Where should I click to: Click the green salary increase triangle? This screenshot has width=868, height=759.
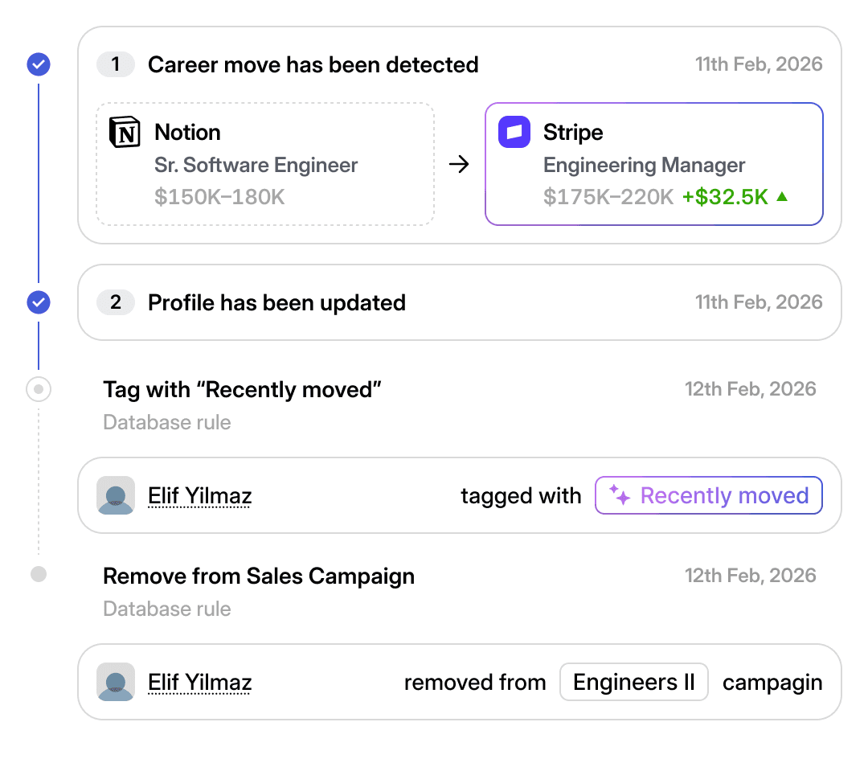coord(782,196)
